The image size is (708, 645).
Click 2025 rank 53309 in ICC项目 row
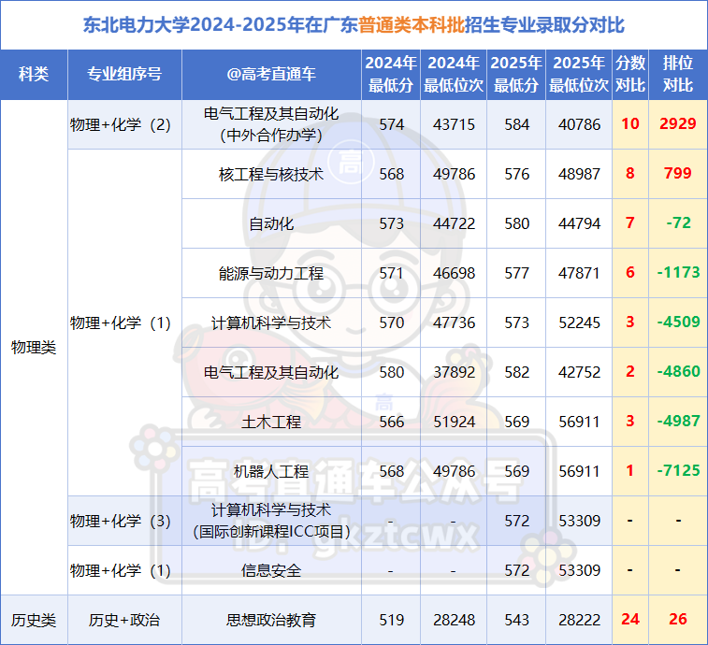click(x=579, y=522)
